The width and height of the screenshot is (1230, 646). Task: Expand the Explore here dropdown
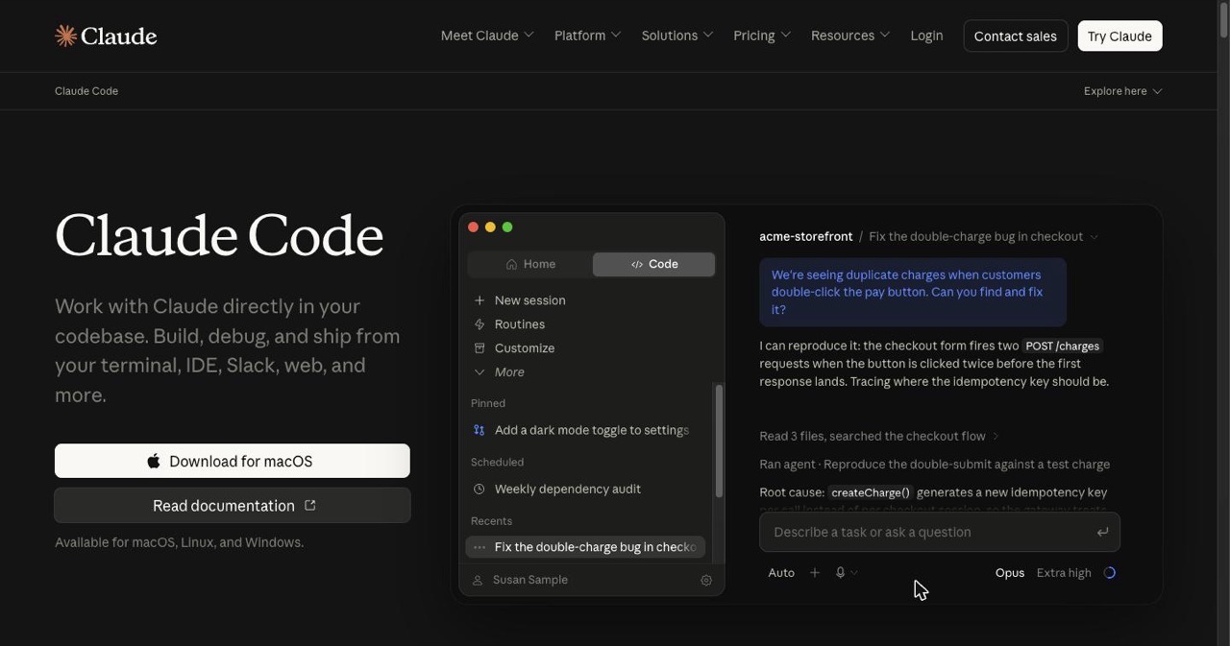pos(1123,91)
